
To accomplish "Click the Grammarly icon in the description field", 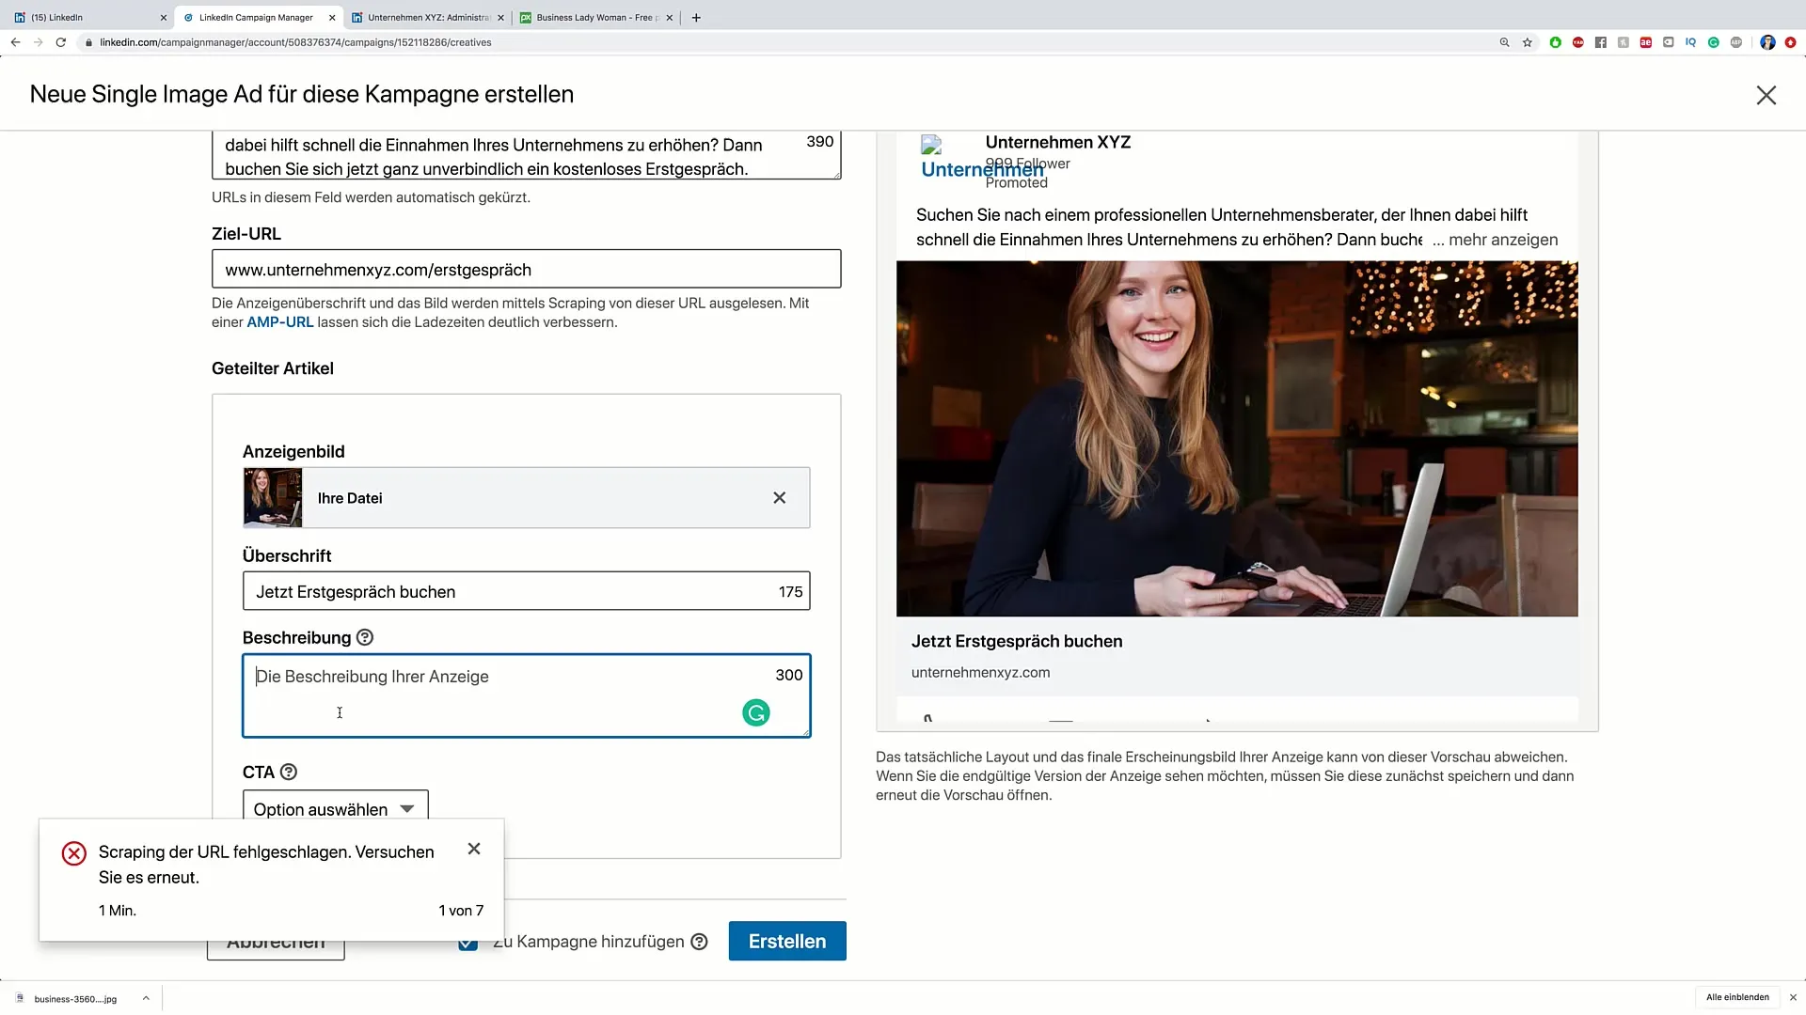I will pos(756,713).
